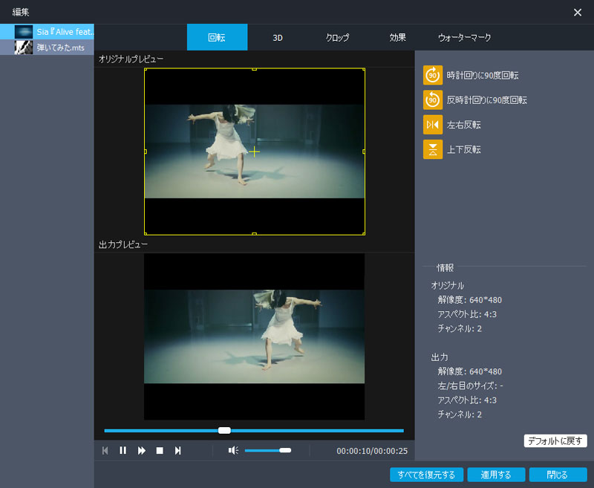
Task: Click デフォルトに戻す to reset defaults
Action: pos(555,440)
